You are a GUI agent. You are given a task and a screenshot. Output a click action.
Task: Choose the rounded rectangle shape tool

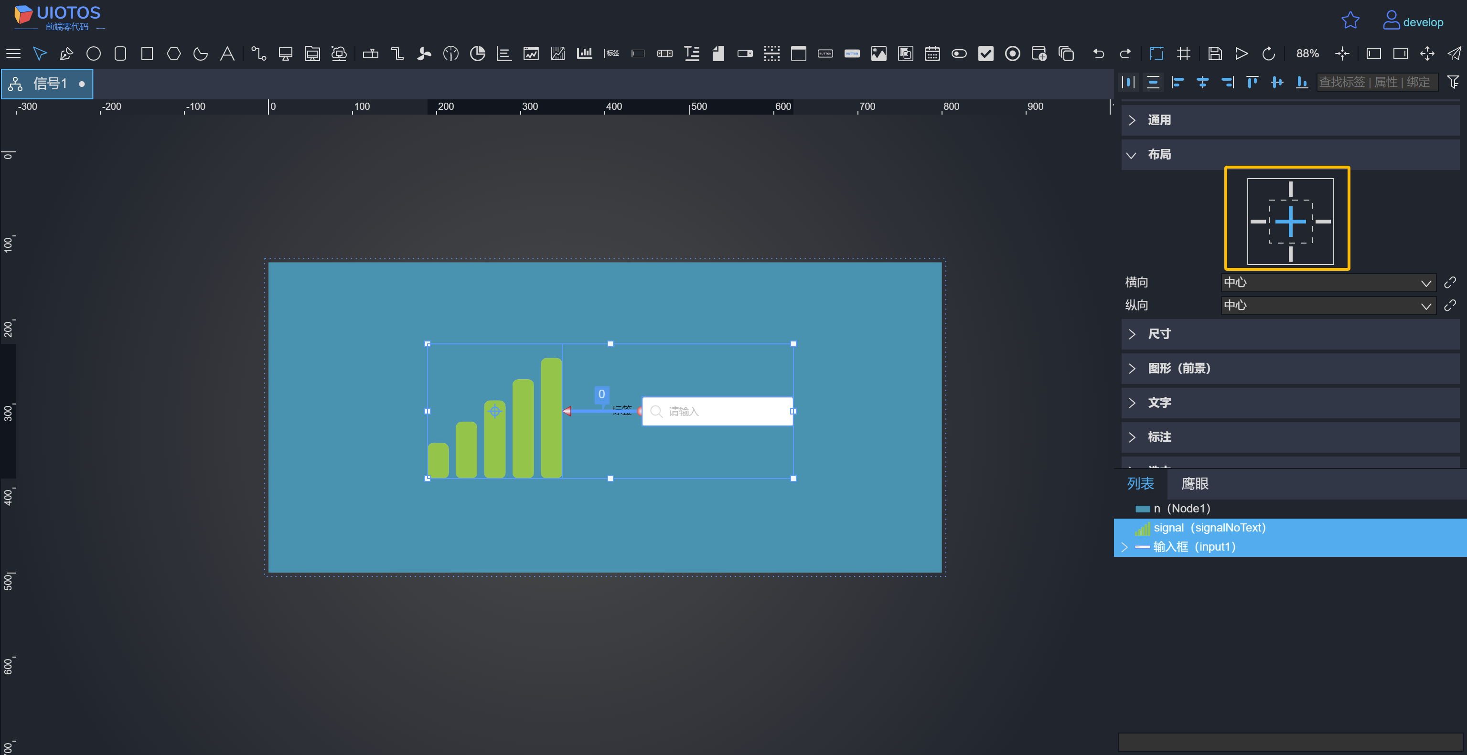click(x=120, y=53)
